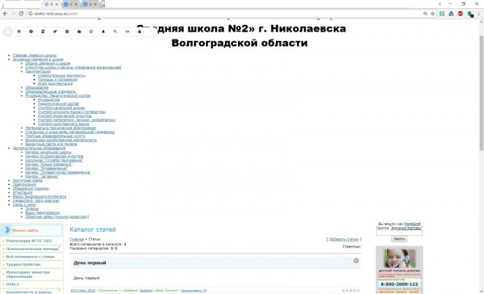484x294 pixels.
Task: Open the Обращения граждан link
Action: tap(31, 188)
